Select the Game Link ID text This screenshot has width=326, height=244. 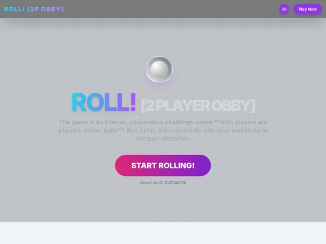pyautogui.click(x=163, y=183)
